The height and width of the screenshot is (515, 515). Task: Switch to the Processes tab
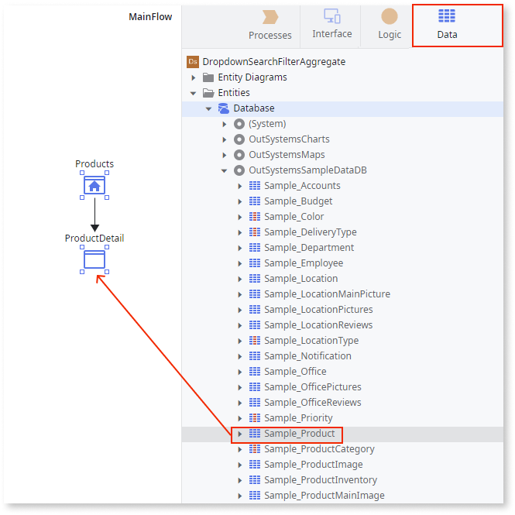click(270, 24)
